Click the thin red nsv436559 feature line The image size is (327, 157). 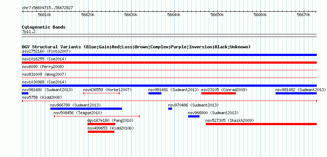(101, 93)
